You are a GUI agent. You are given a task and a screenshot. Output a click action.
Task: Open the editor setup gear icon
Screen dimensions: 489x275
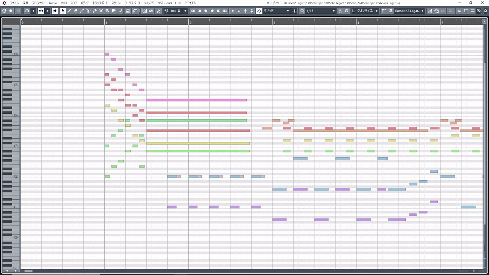click(x=486, y=11)
